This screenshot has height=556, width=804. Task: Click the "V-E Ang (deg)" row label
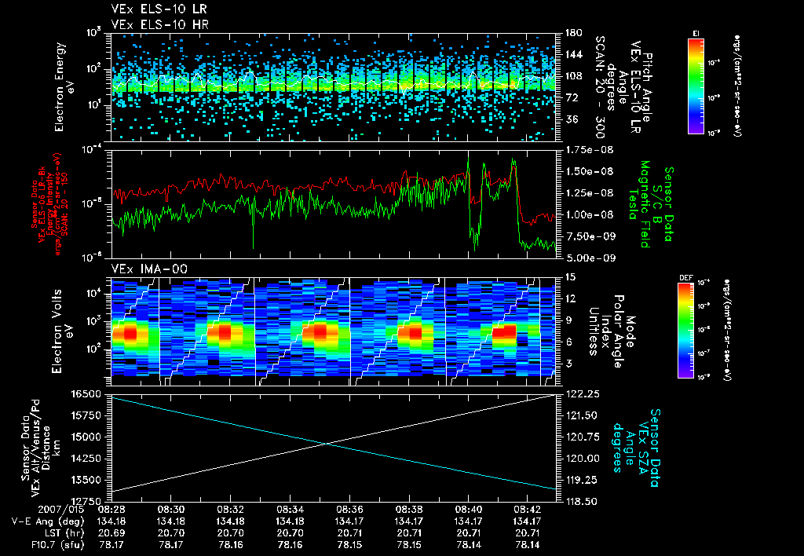(48, 521)
